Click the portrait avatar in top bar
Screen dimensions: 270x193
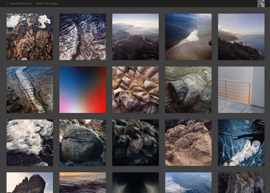[261, 4]
